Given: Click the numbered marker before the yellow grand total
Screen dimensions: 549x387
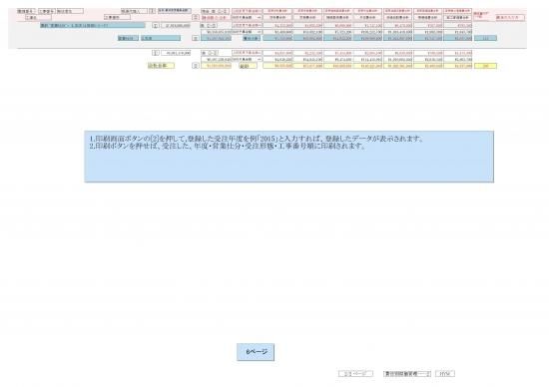Looking at the screenshot, I should point(196,66).
